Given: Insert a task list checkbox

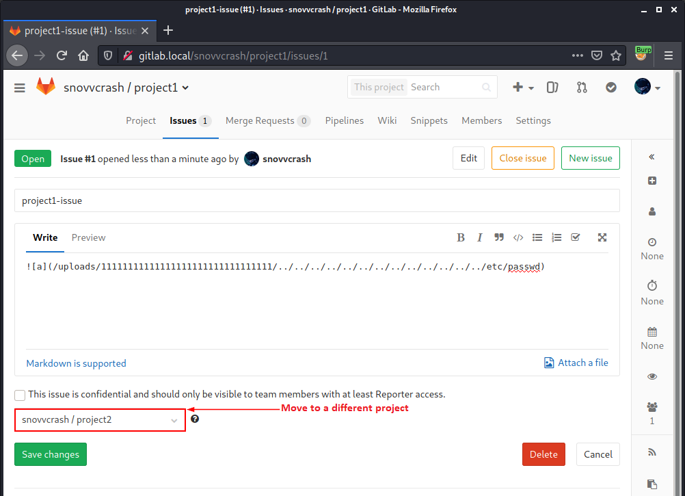Looking at the screenshot, I should click(576, 237).
